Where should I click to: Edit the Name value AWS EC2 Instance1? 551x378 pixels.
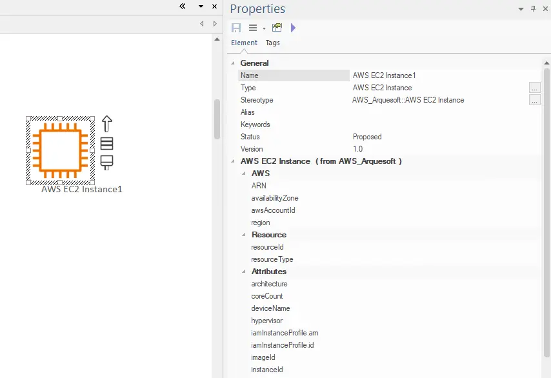coord(384,75)
